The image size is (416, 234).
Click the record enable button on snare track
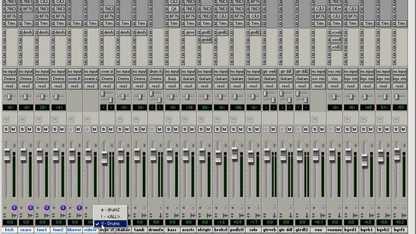click(x=22, y=119)
